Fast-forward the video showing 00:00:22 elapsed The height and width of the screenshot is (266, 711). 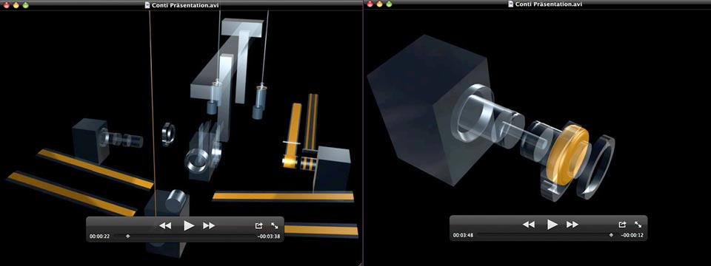pyautogui.click(x=209, y=225)
